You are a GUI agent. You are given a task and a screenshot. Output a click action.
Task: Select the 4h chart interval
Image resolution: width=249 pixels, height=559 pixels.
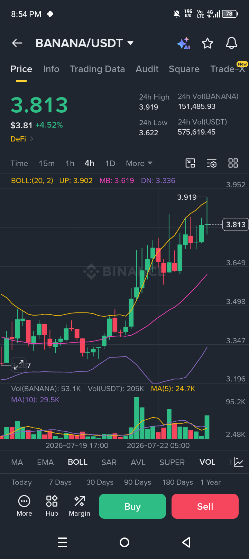(x=89, y=163)
